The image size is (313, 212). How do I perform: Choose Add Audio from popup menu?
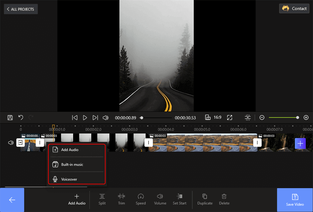(77, 150)
